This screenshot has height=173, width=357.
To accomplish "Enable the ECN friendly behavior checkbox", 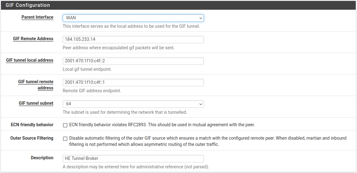I will click(65, 125).
